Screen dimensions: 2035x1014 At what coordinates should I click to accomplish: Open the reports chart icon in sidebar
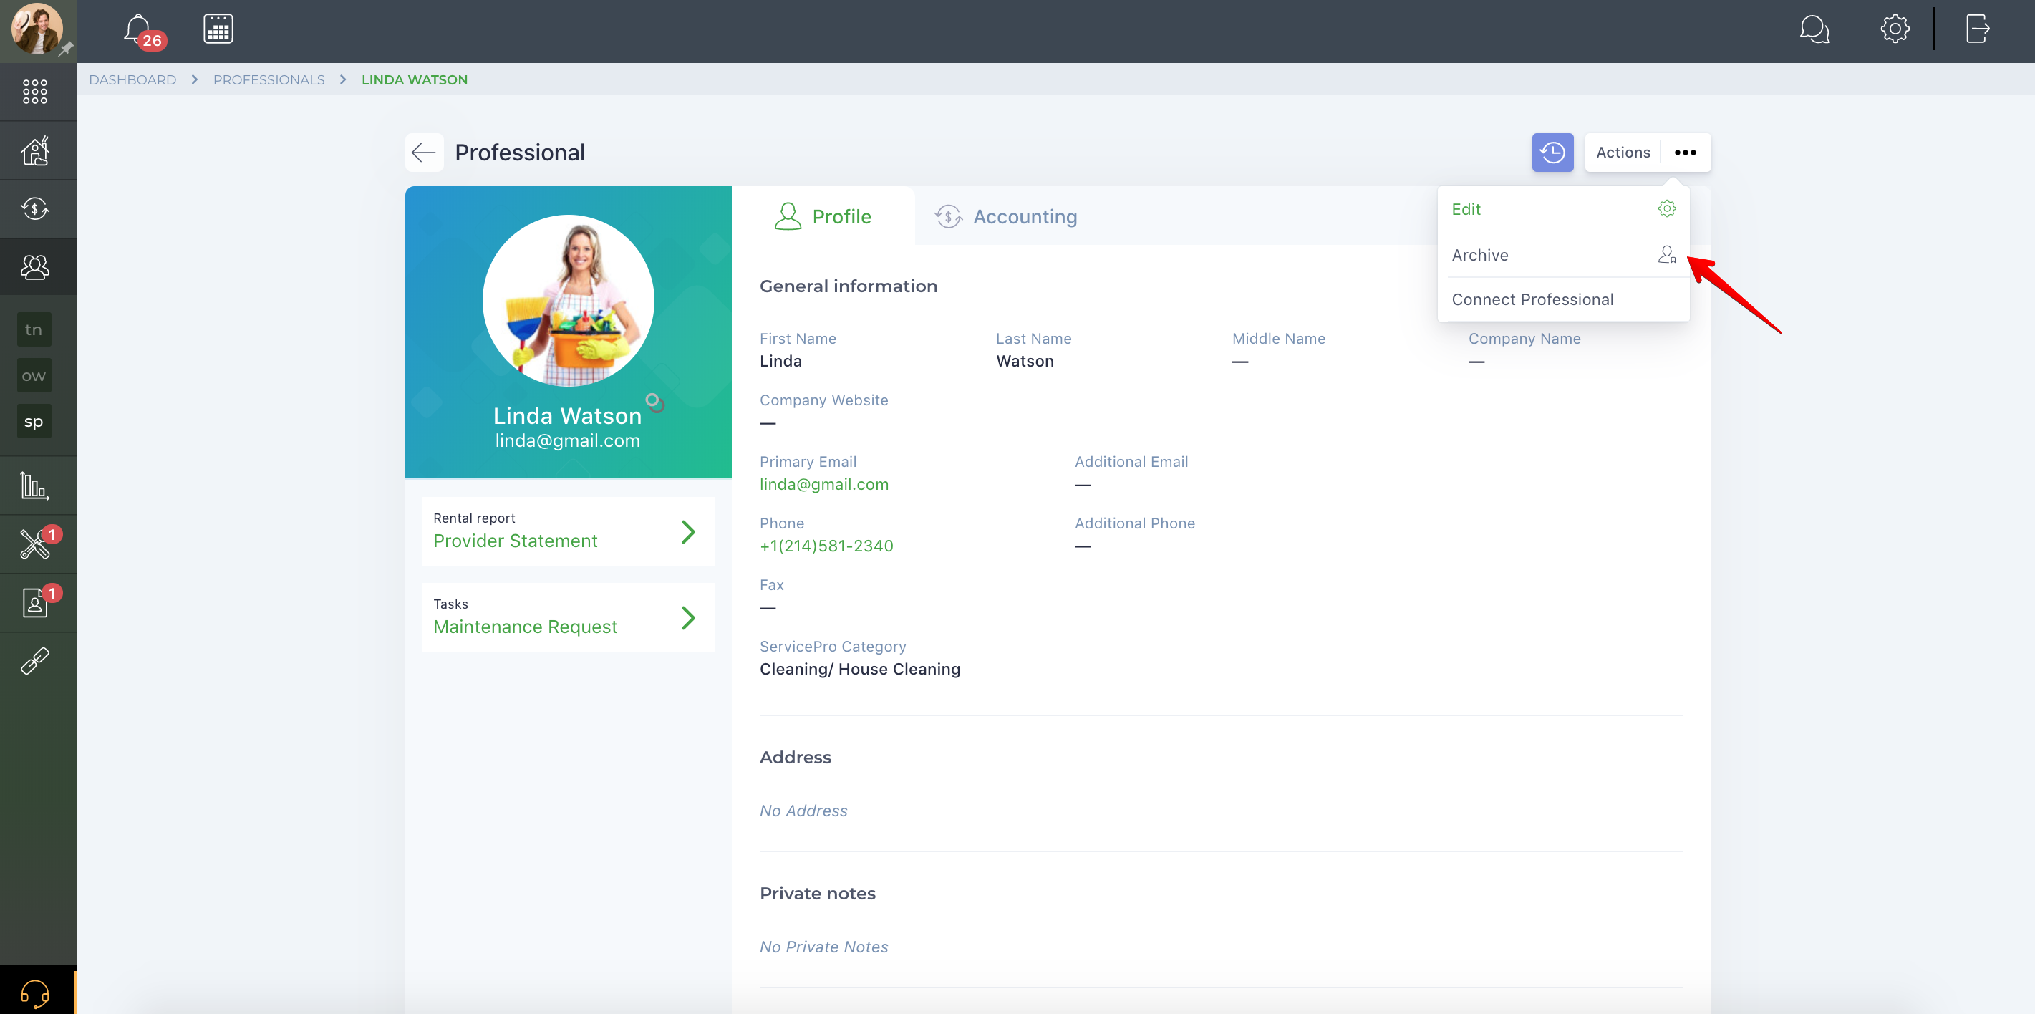pyautogui.click(x=35, y=486)
